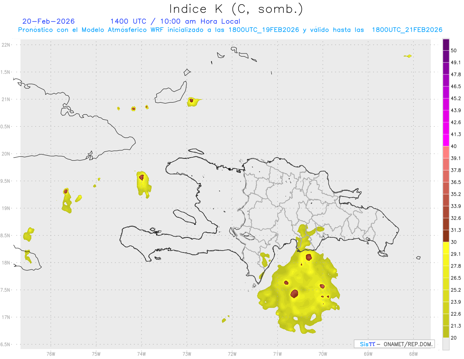This screenshot has width=464, height=359.
Task: Click the colorbar value "35.2"
Action: (455, 194)
